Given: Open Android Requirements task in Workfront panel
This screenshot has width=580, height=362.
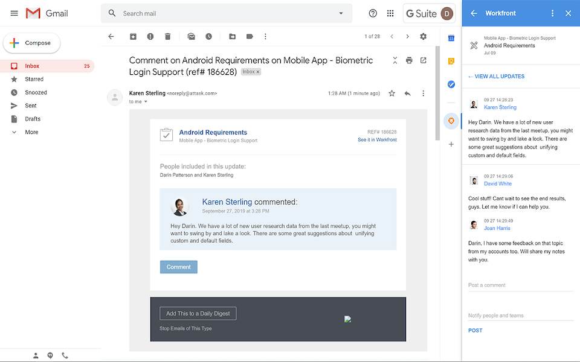Looking at the screenshot, I should tap(509, 45).
